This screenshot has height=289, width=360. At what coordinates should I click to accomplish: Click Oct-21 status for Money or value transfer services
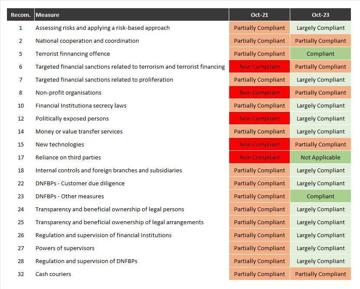coord(259,131)
